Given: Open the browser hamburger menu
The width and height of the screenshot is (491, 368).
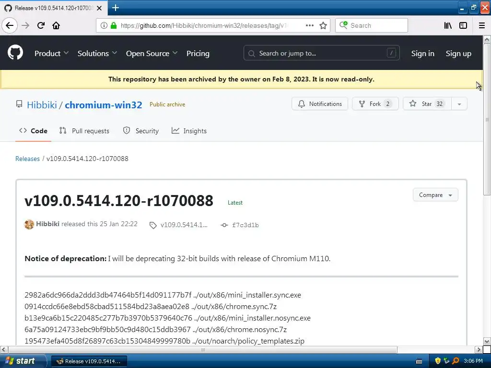Looking at the screenshot, I should click(482, 25).
